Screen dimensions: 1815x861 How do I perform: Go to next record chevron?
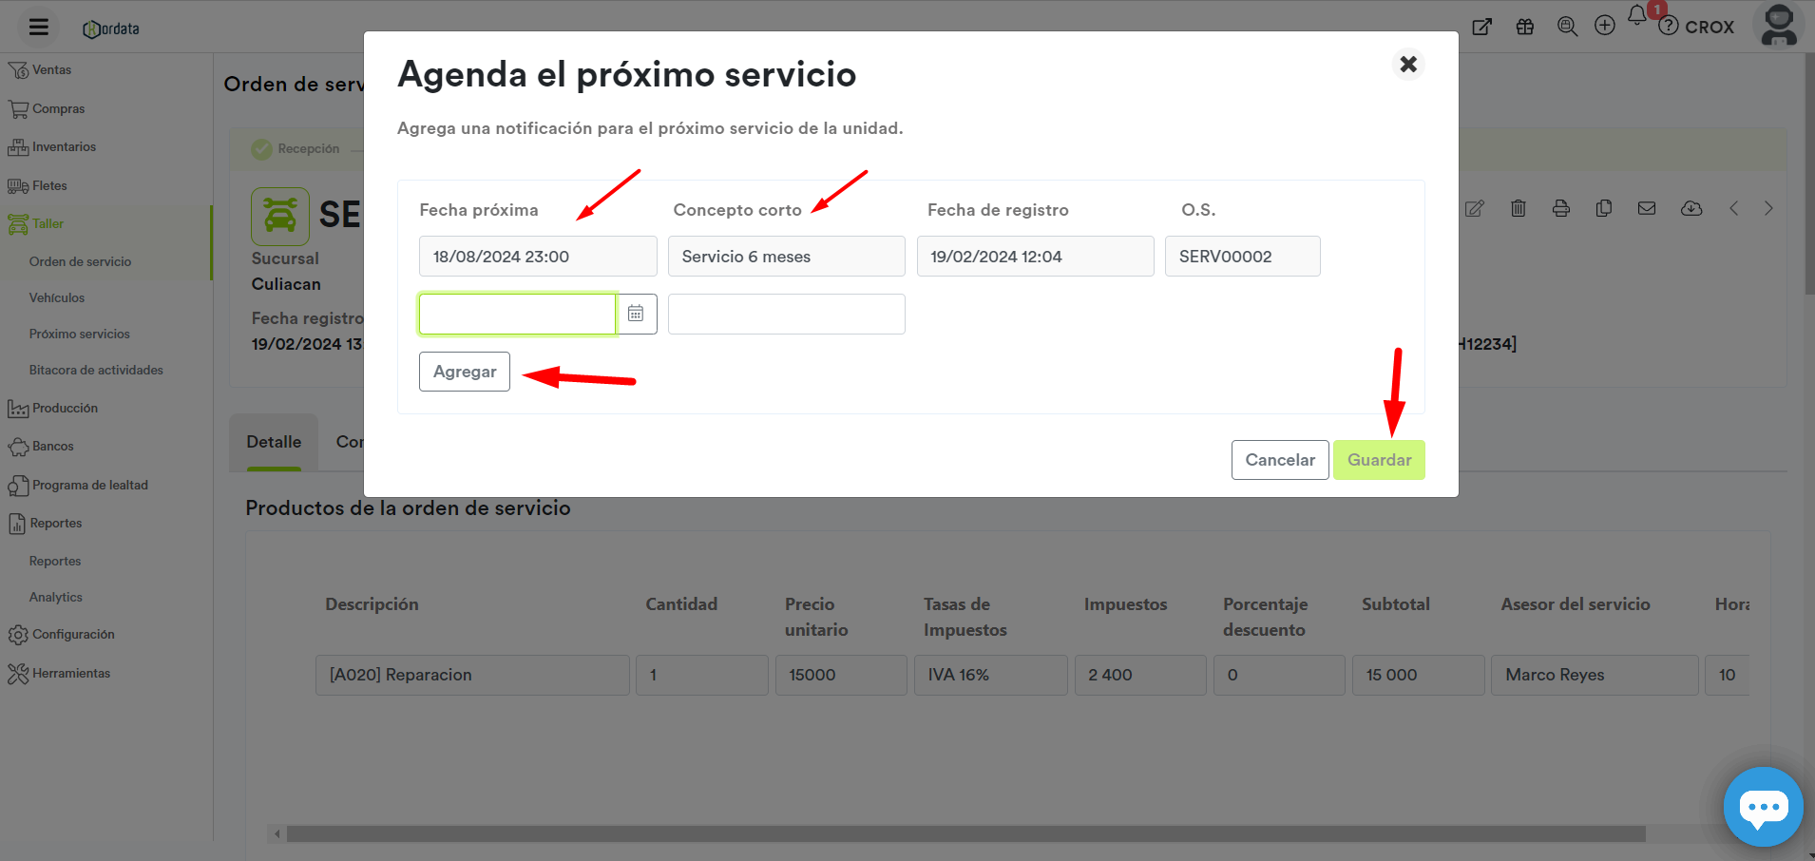(1767, 208)
